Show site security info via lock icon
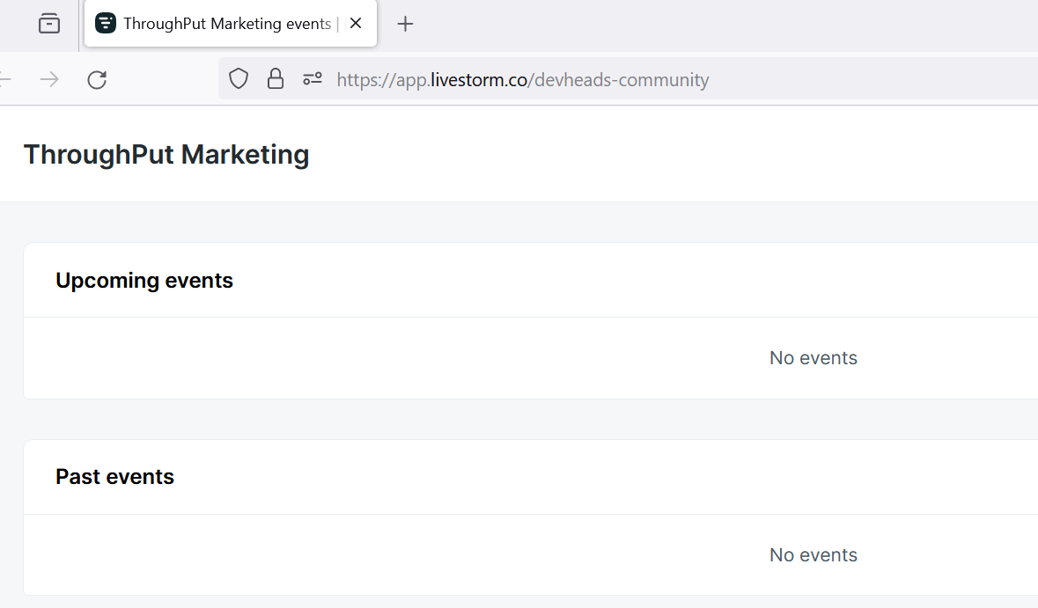Image resolution: width=1038 pixels, height=608 pixels. pyautogui.click(x=276, y=79)
